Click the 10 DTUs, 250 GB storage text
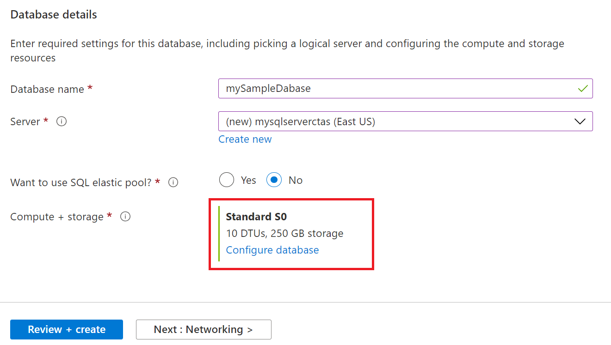611x345 pixels. (x=284, y=233)
